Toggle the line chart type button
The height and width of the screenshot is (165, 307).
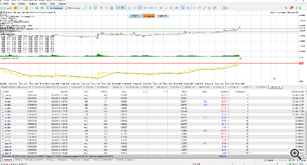click(x=95, y=8)
